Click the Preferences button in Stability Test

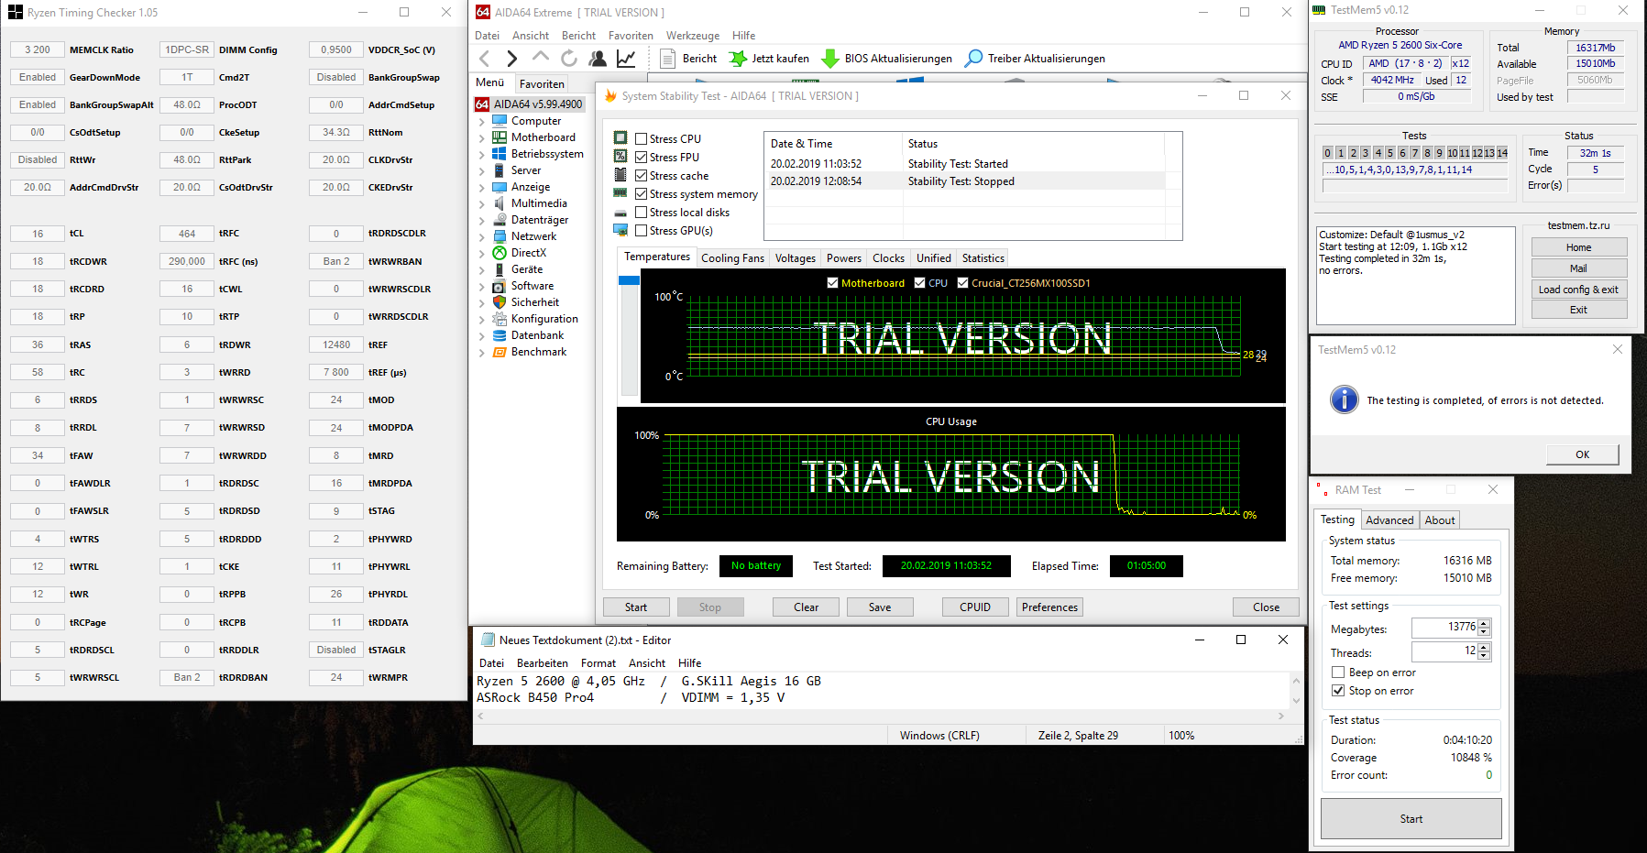click(x=1050, y=607)
